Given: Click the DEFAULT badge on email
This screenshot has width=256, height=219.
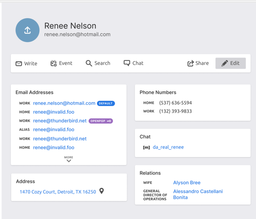Looking at the screenshot, I should (x=106, y=103).
